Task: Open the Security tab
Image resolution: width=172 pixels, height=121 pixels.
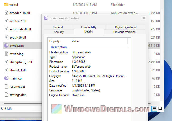Action: [x=59, y=32]
